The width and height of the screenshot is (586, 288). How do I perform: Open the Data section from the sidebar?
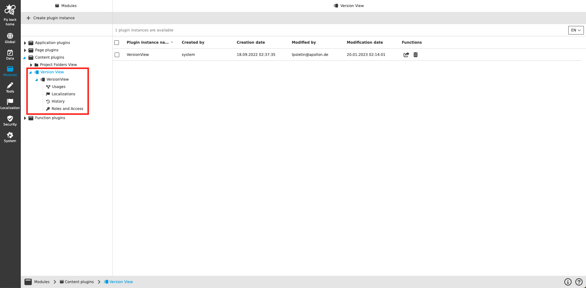point(10,54)
